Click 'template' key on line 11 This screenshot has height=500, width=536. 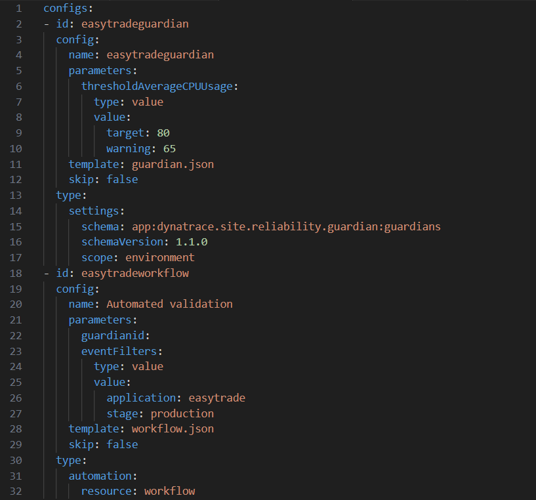[94, 165]
